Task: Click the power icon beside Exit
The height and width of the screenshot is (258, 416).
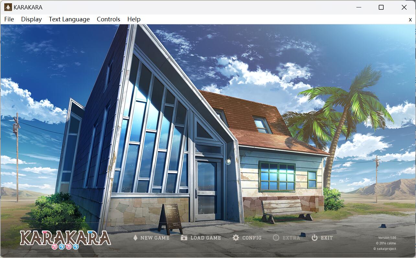Action: click(315, 238)
